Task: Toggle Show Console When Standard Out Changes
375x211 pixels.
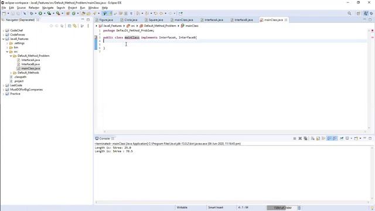Action: tap(329, 138)
